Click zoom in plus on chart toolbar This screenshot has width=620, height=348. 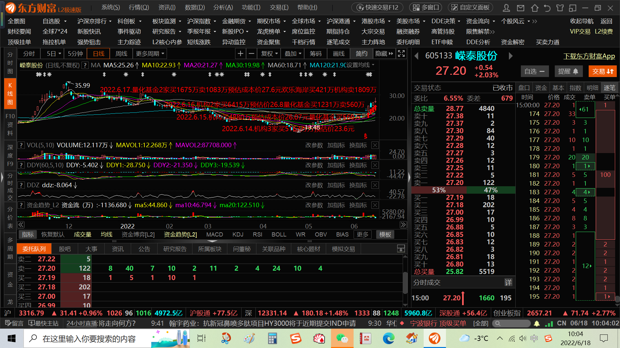[240, 53]
